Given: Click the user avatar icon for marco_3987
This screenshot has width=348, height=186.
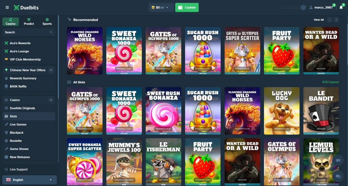Looking at the screenshot, I should [x=311, y=8].
